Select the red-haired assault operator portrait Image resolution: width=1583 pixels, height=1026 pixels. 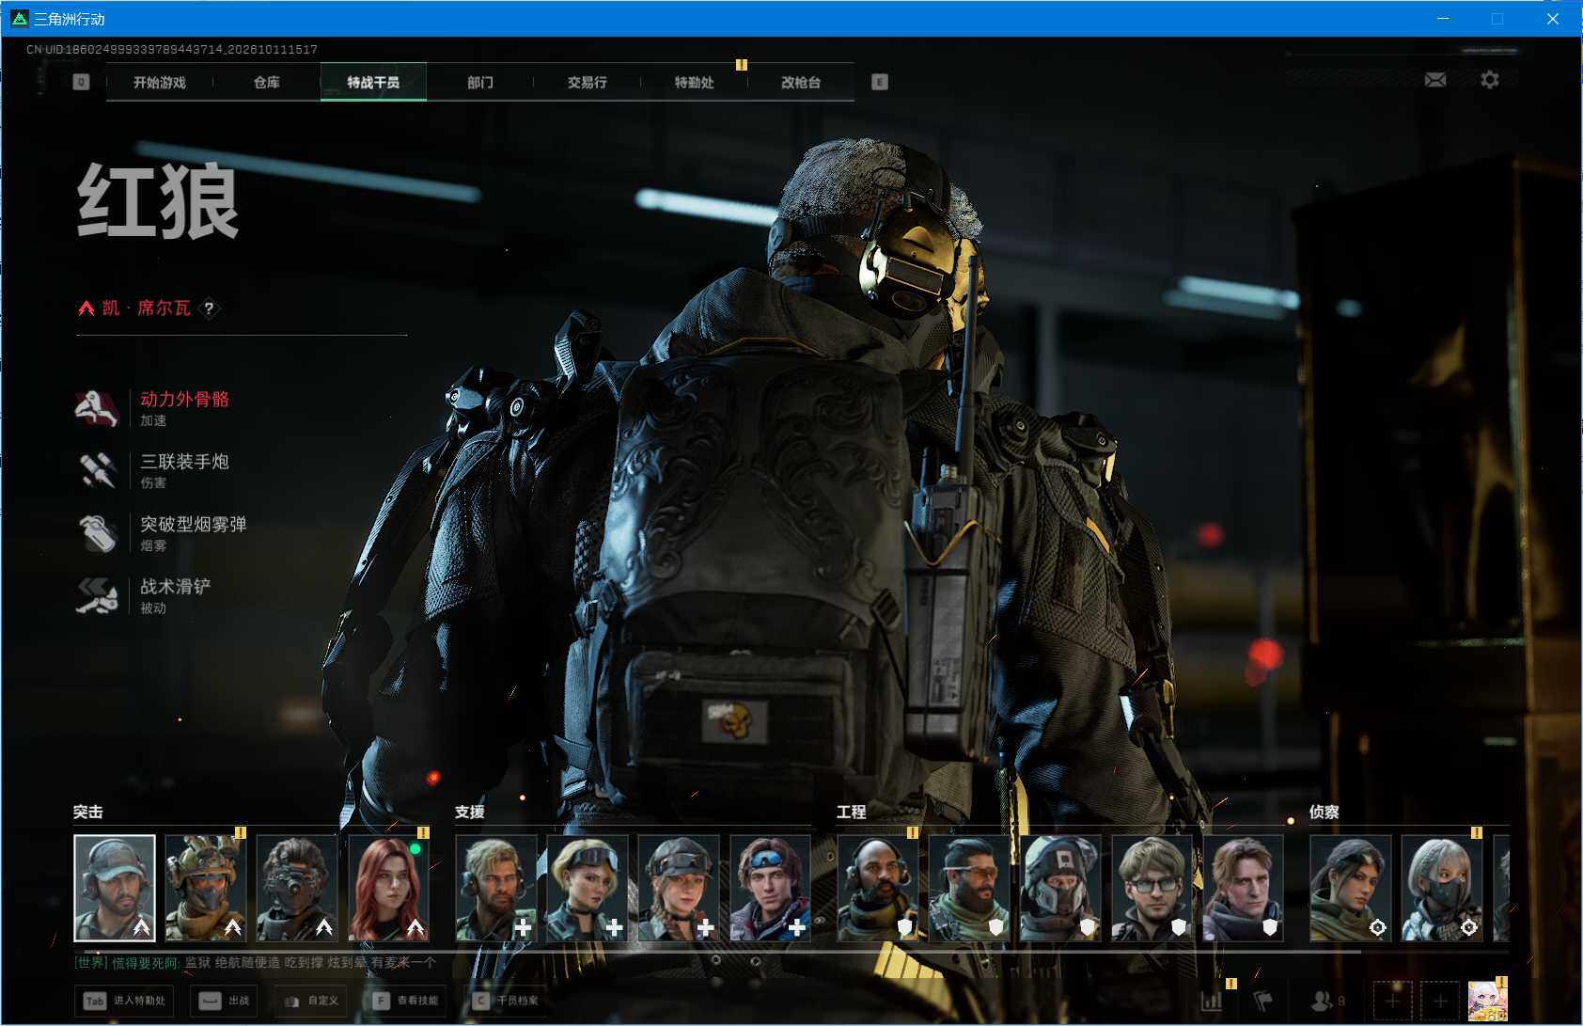point(389,888)
